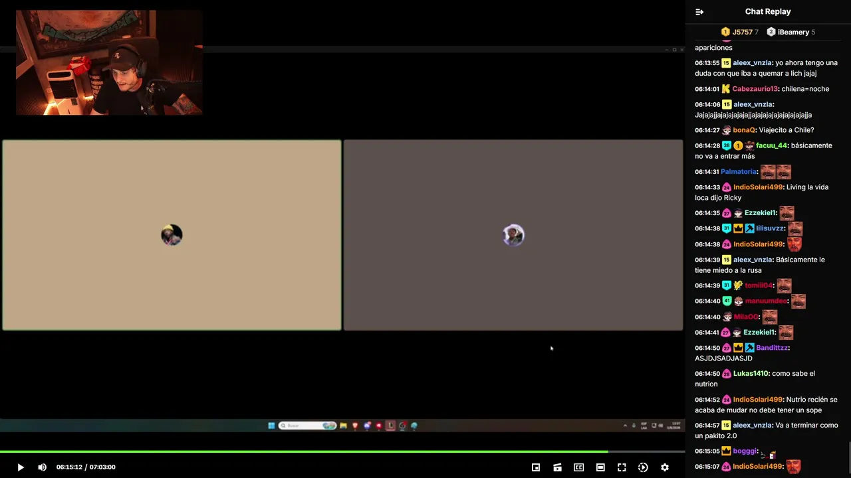Viewport: 851px width, 478px height.
Task: Open bonaQ's username in chat
Action: [x=744, y=130]
